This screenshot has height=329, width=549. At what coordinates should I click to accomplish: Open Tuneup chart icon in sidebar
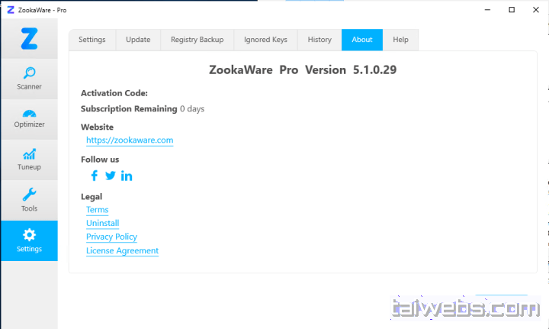pos(30,154)
